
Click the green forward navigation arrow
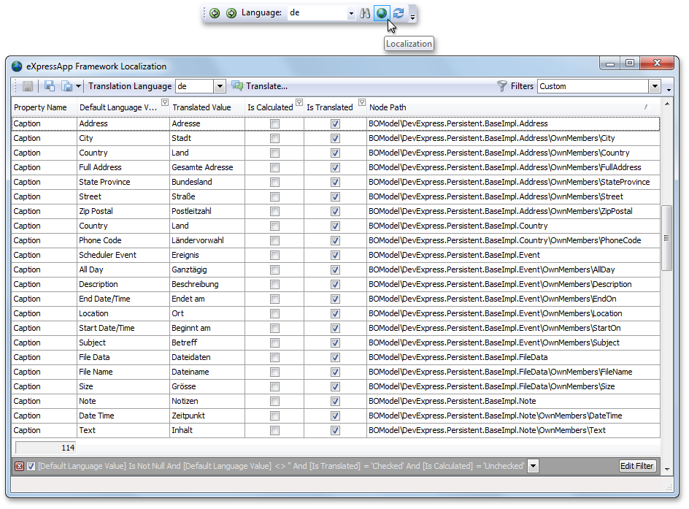(231, 13)
